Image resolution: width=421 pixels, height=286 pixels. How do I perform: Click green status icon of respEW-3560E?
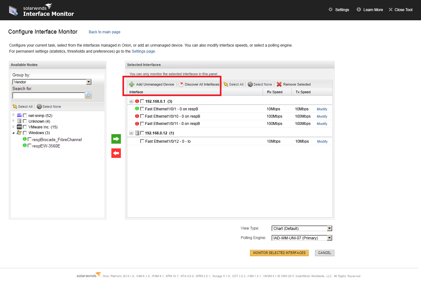coord(25,146)
